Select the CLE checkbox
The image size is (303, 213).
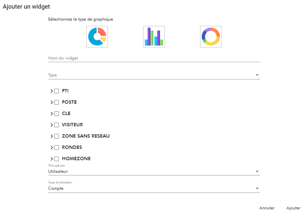(57, 113)
